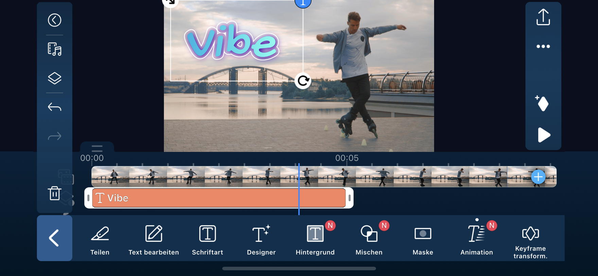This screenshot has width=598, height=276.
Task: Tap the blue plus button on the video track
Action: 538,177
